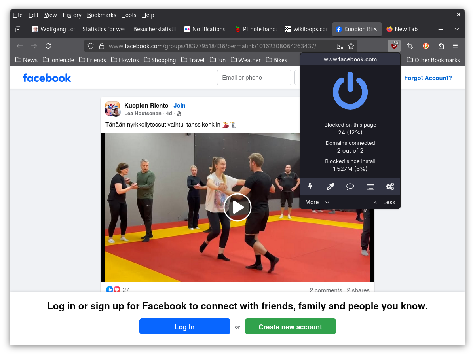
Task: Report a filter issue via speech bubble icon
Action: click(350, 187)
